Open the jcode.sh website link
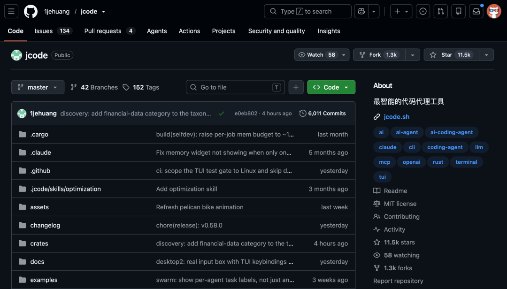 [396, 117]
